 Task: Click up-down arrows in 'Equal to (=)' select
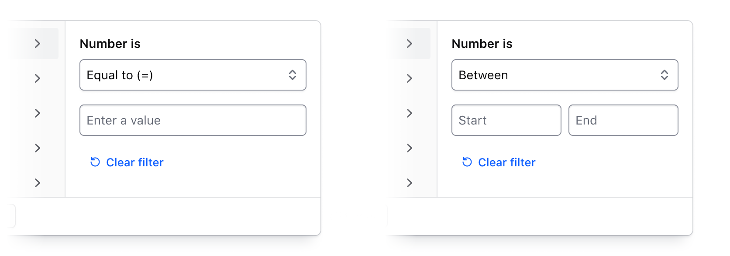coord(293,75)
